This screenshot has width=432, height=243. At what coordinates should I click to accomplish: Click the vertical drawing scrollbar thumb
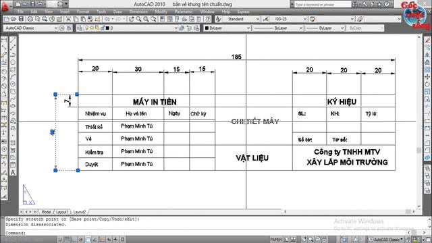pos(419,150)
